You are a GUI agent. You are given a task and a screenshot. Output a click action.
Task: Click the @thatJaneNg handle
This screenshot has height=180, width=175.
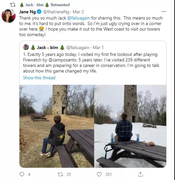(56, 12)
